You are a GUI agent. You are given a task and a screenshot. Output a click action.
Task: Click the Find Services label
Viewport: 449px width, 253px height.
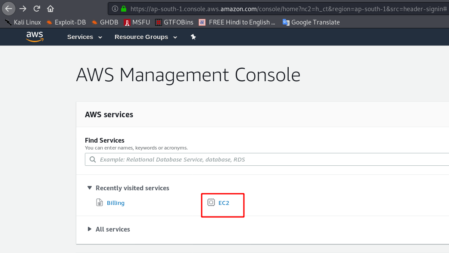105,140
